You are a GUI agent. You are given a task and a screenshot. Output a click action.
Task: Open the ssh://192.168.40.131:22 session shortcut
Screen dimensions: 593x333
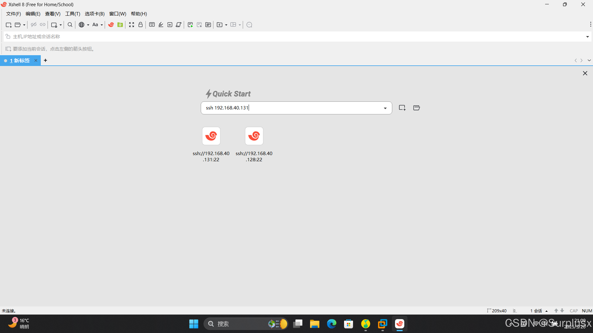pyautogui.click(x=211, y=136)
